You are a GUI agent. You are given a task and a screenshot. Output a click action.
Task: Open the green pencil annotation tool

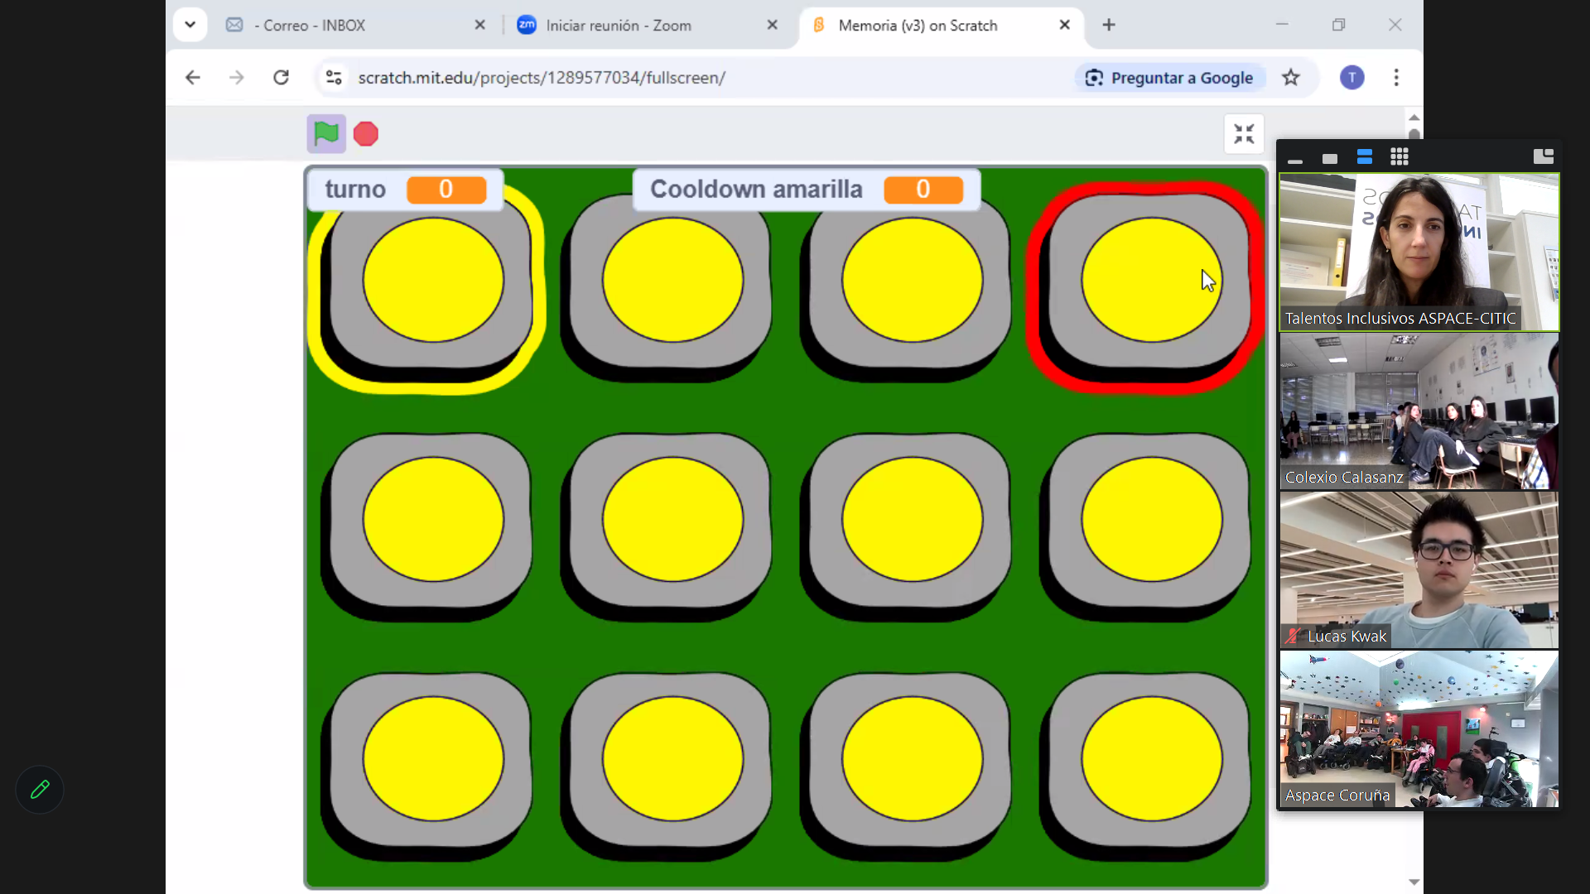point(40,790)
